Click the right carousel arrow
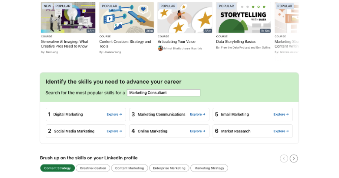This screenshot has height=178, width=339. point(294,159)
